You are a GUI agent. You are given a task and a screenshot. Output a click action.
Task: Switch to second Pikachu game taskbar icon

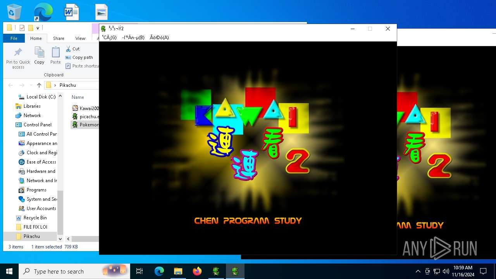point(235,271)
